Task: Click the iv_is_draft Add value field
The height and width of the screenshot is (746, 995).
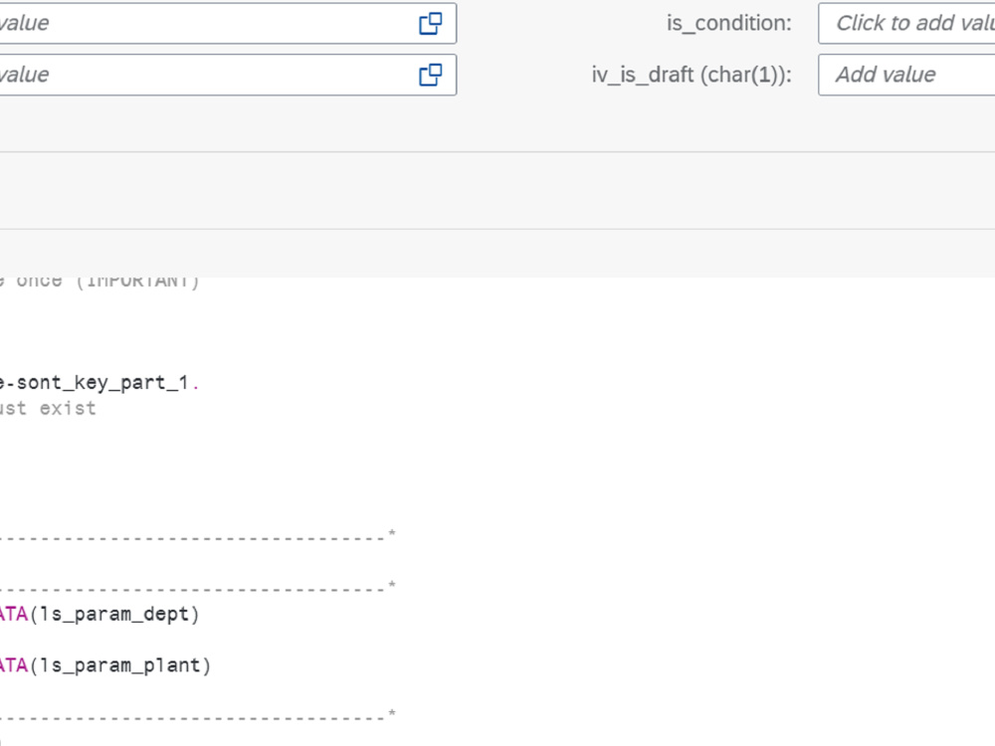Action: (906, 75)
